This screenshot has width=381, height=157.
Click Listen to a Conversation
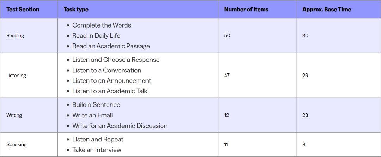[107, 70]
